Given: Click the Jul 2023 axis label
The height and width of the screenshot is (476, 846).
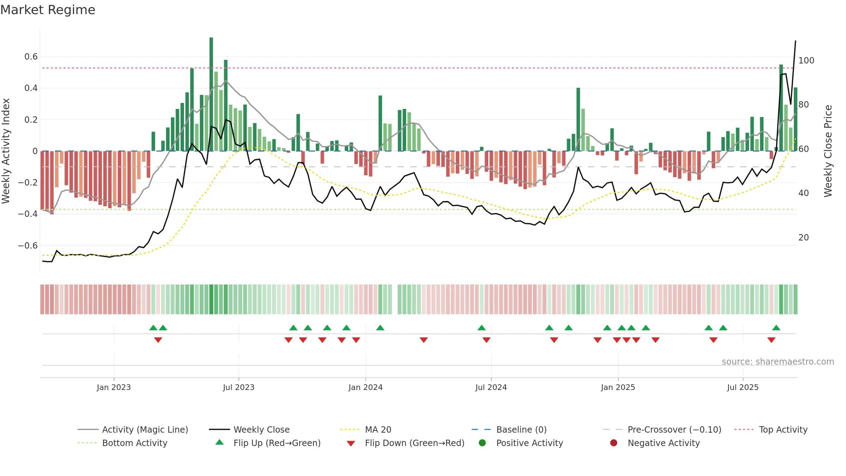Looking at the screenshot, I should pos(239,387).
